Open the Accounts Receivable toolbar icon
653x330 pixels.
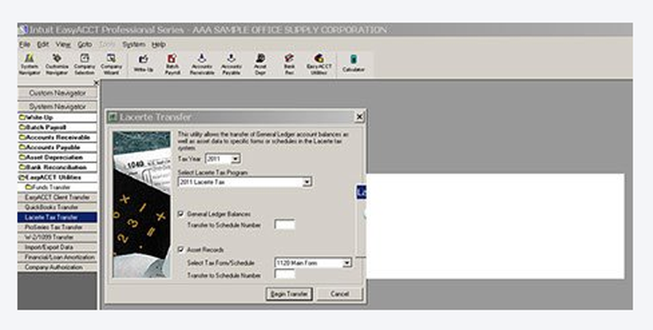coord(202,64)
